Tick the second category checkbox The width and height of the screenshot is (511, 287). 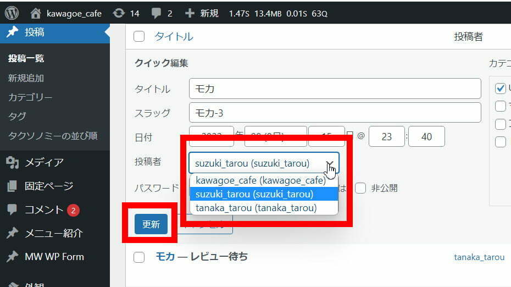pos(500,106)
